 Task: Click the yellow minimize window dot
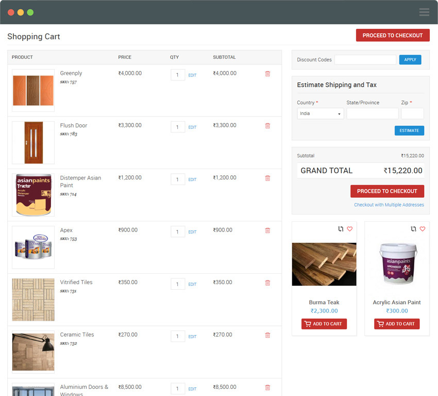tap(21, 12)
